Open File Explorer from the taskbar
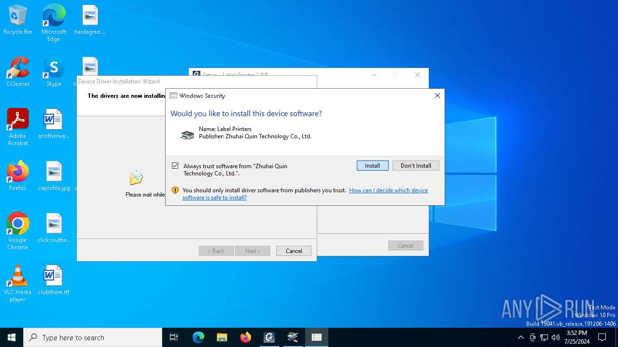 point(222,337)
